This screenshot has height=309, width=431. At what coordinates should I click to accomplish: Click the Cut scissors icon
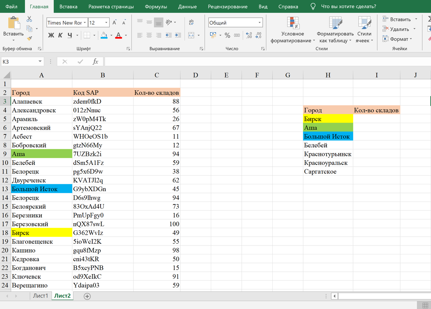tap(29, 19)
